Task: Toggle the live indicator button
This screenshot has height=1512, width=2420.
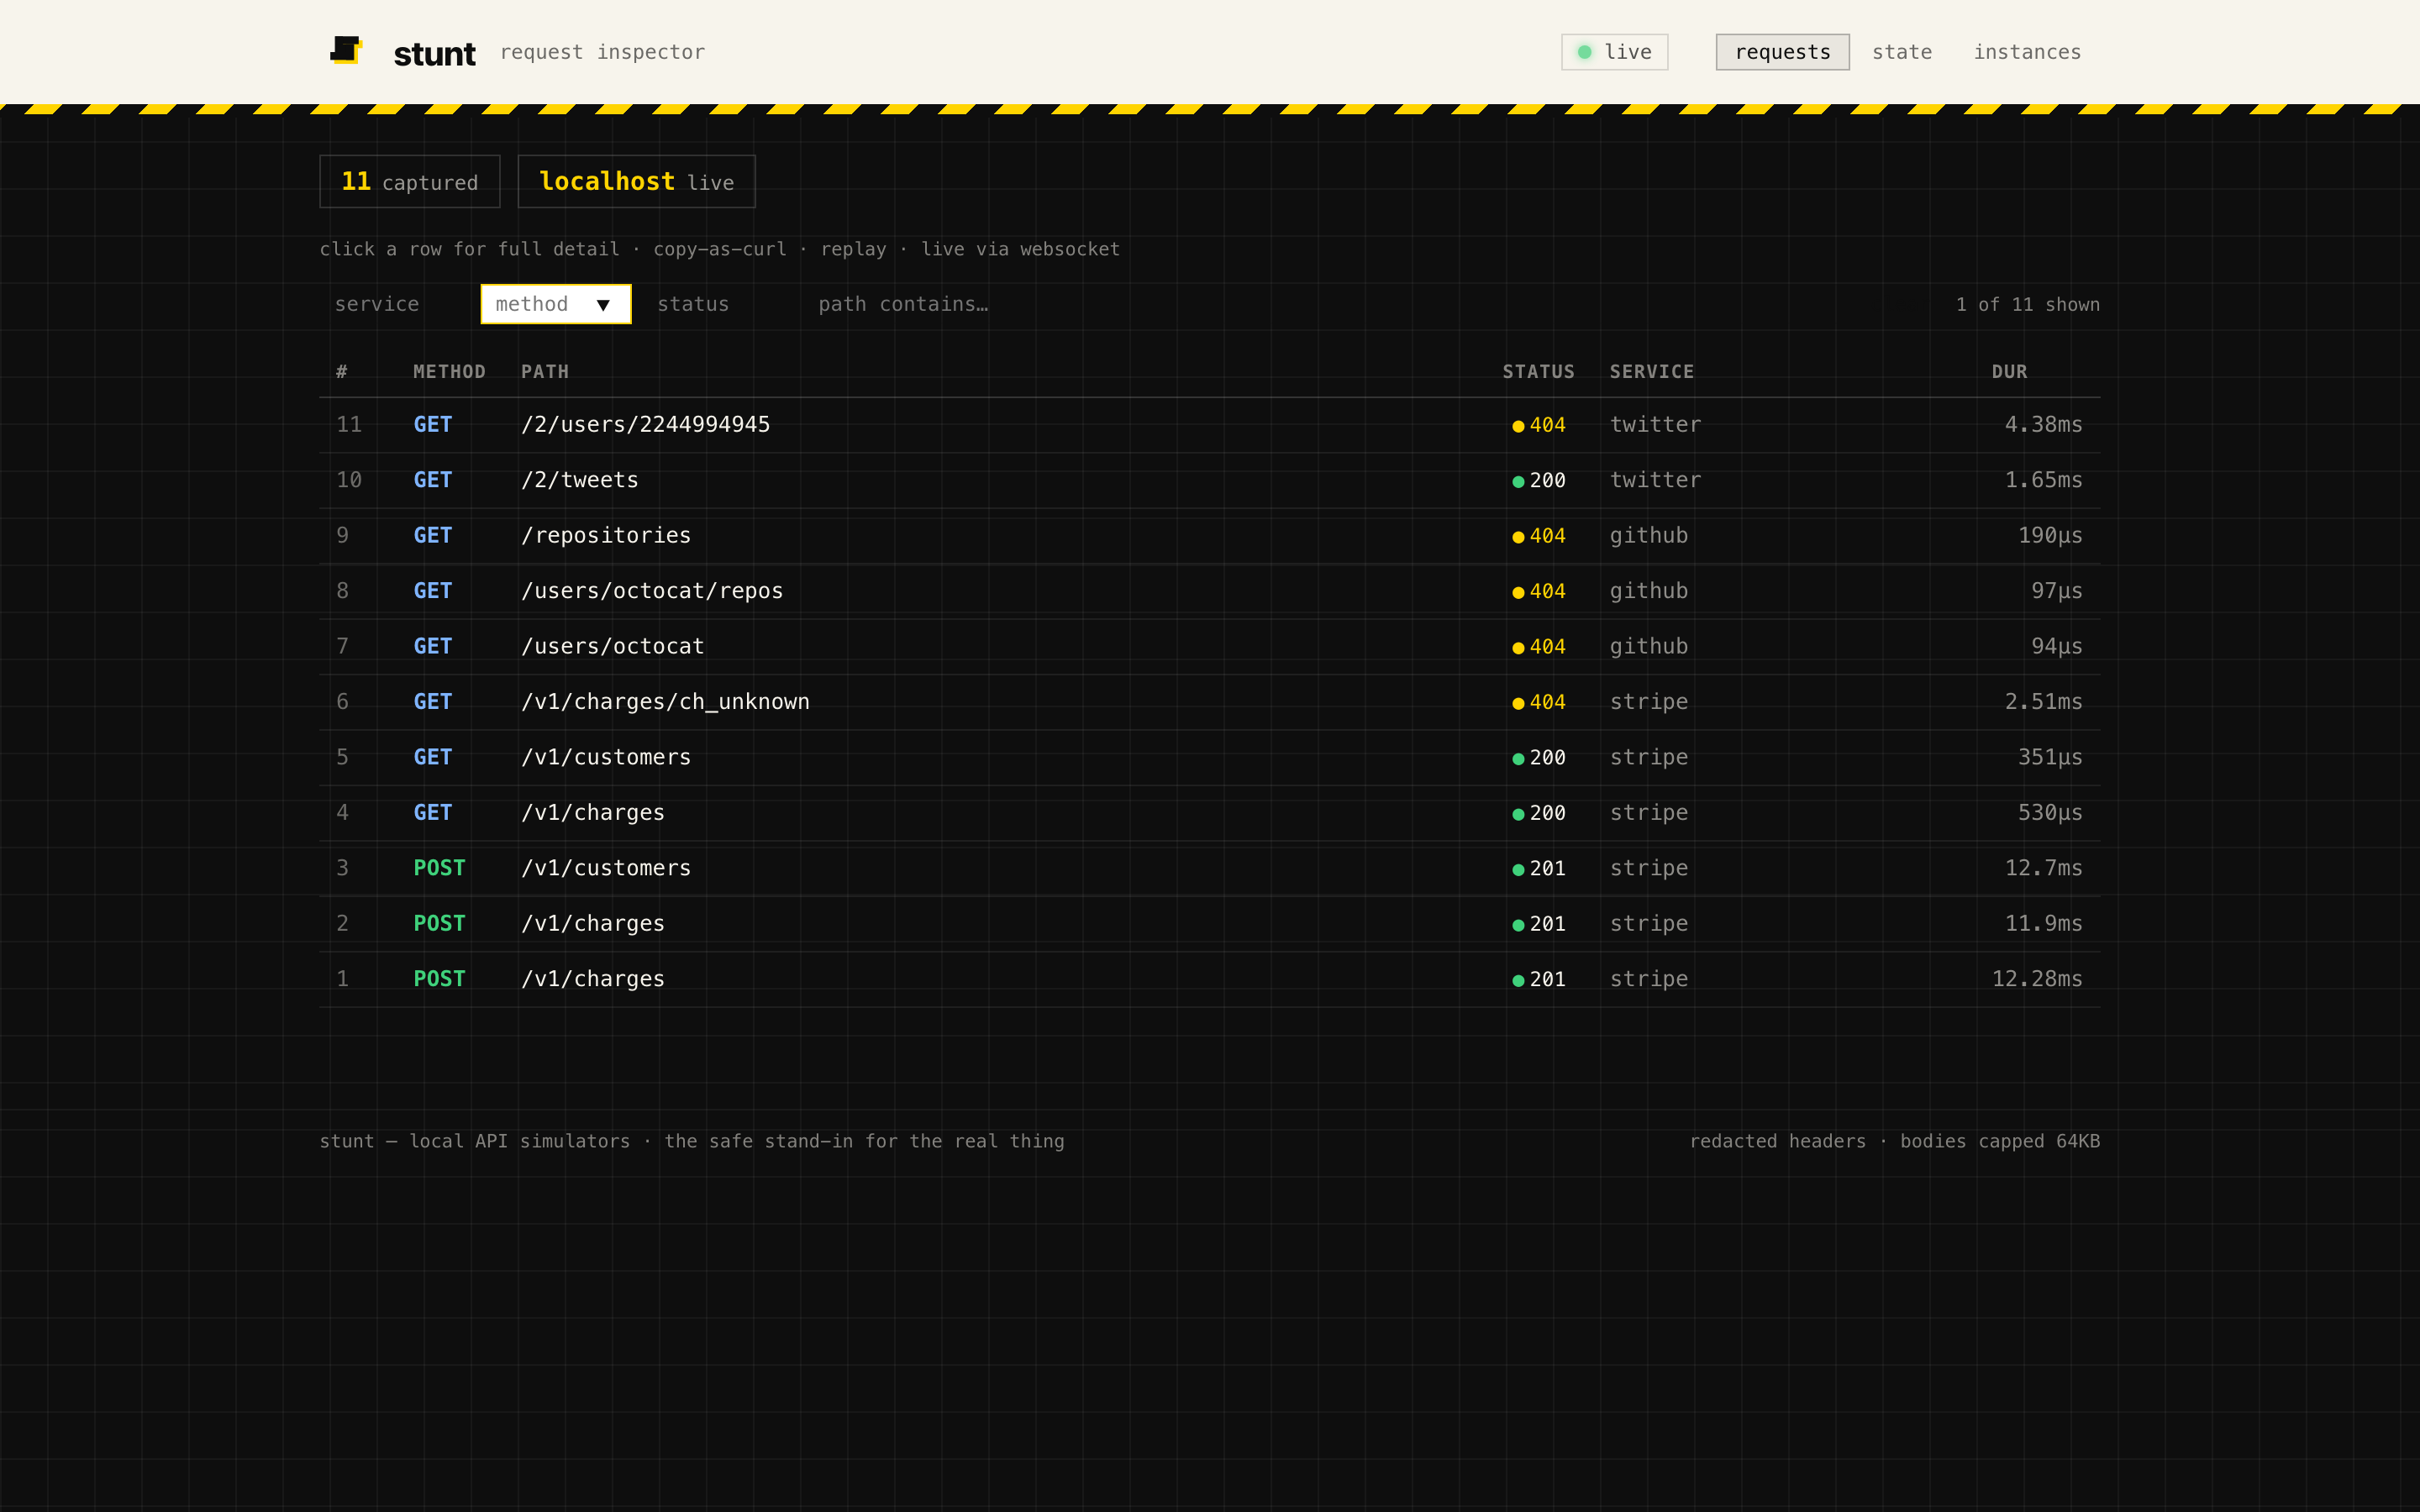Action: point(1614,52)
